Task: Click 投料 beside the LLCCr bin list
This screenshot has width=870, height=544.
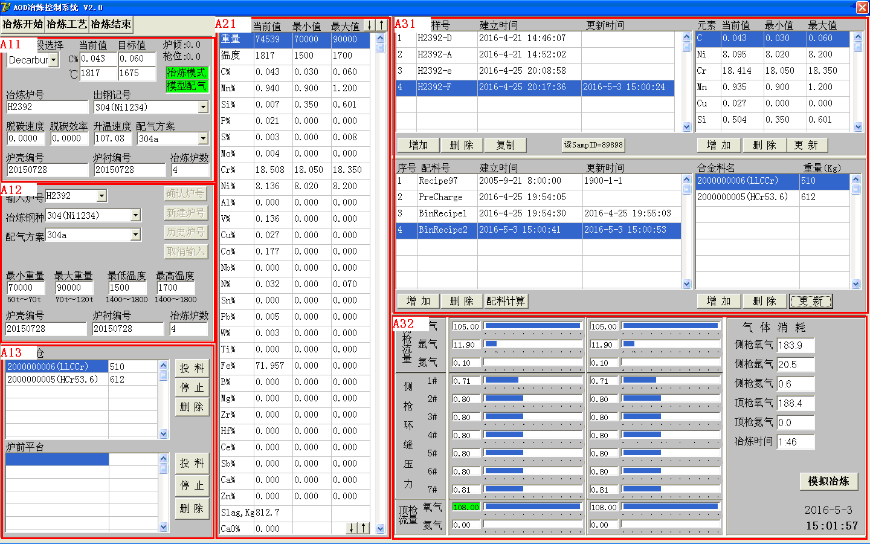Action: pos(192,368)
